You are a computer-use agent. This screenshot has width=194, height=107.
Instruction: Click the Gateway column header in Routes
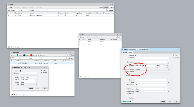pyautogui.click(x=43, y=13)
